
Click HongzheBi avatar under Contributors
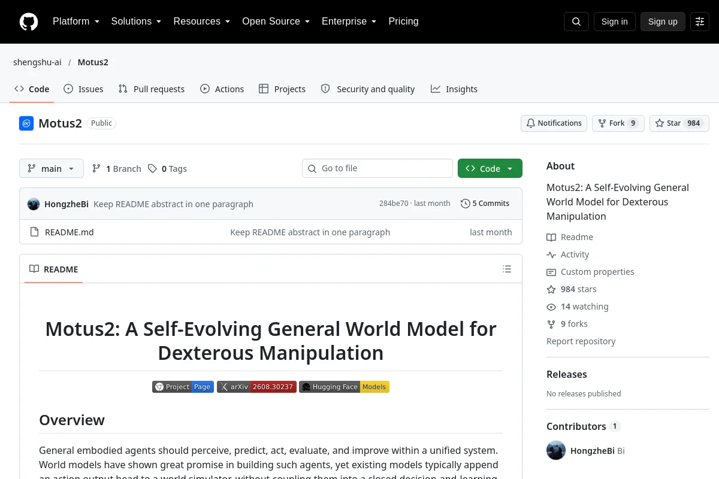tap(556, 450)
